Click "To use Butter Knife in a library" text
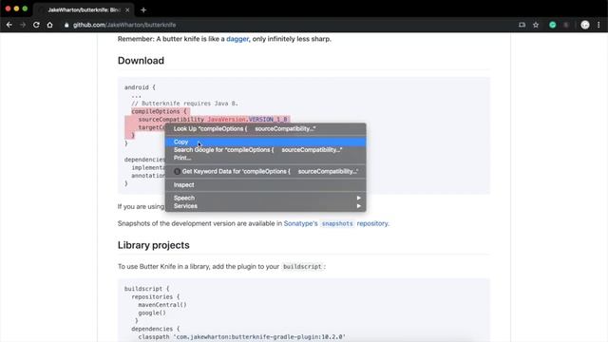Viewport: 608px width, 342px height. coord(199,266)
